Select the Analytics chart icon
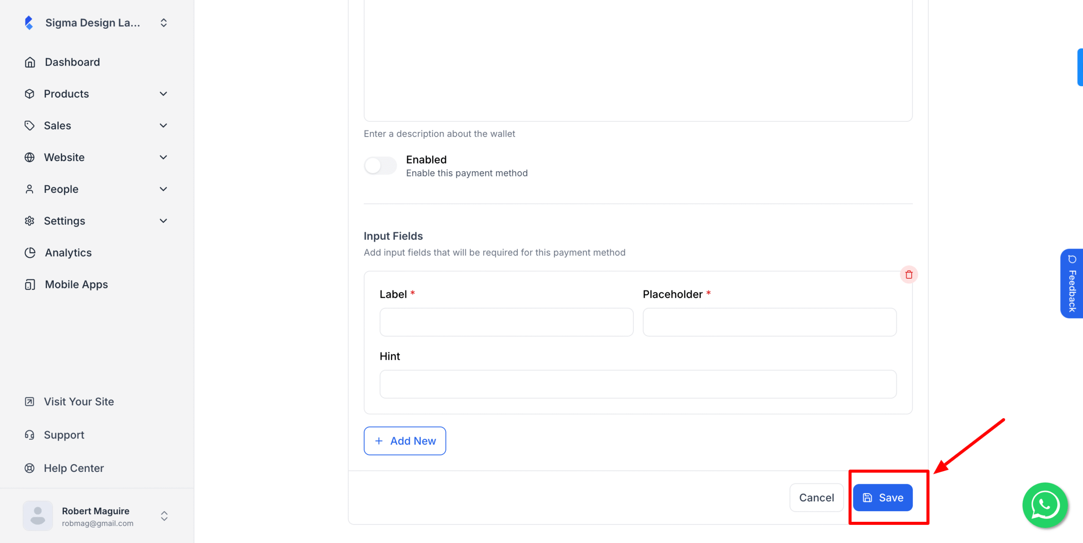Screen dimensions: 1083x543 tap(30, 252)
